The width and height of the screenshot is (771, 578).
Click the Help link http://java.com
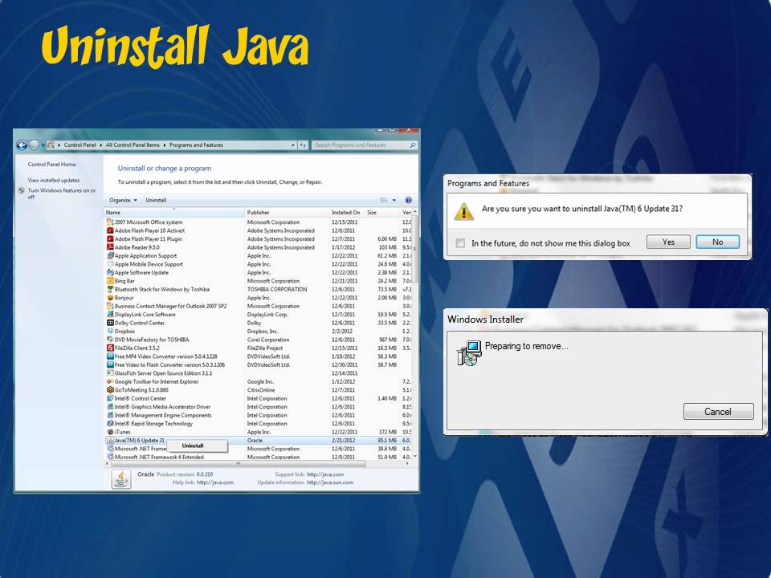[215, 482]
